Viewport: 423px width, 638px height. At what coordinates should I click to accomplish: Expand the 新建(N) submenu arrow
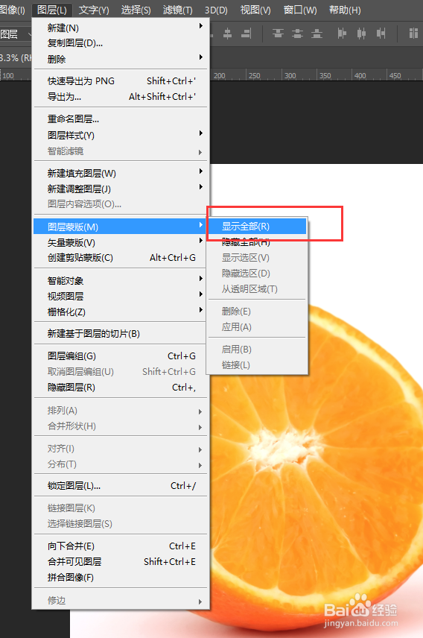click(200, 26)
